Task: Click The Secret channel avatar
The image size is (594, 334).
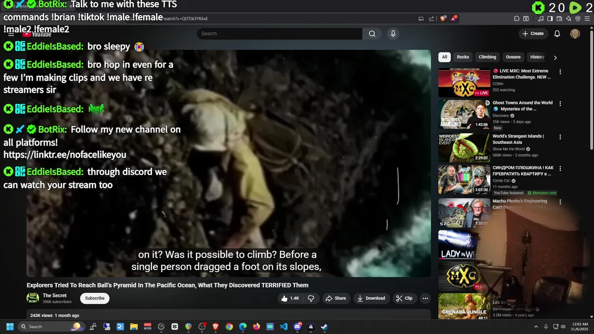Action: click(32, 298)
